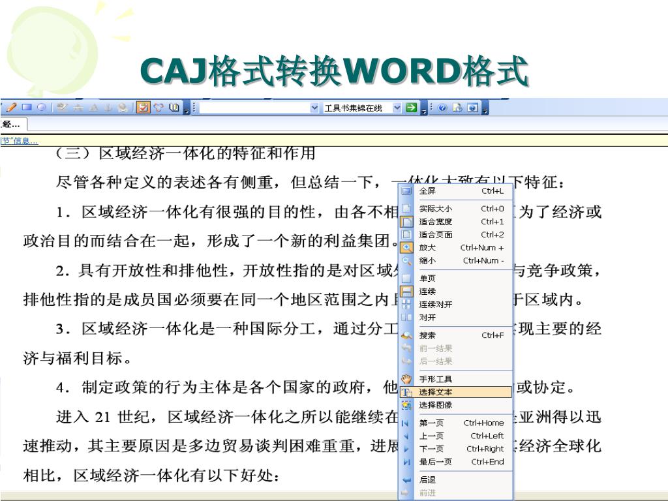668x501 pixels.
Task: Switch to 对开 facing layout
Action: click(x=456, y=318)
